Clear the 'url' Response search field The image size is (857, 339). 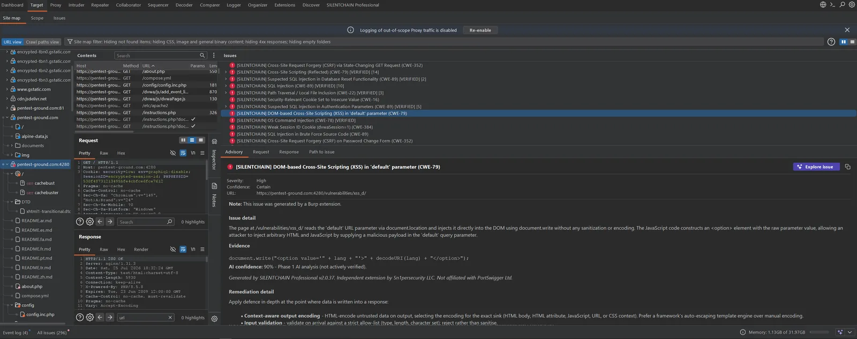click(170, 318)
